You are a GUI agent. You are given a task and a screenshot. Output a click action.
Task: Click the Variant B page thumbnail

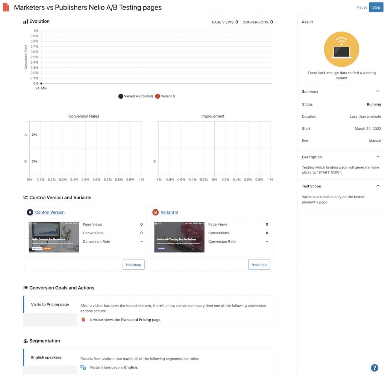click(179, 237)
